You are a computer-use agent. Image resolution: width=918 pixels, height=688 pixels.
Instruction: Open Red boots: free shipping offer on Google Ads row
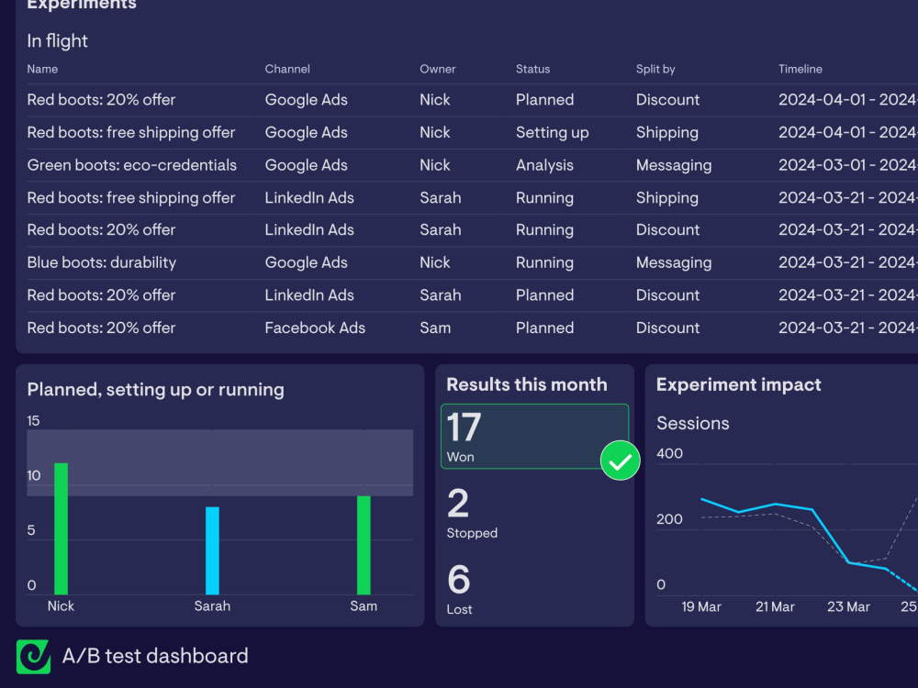click(x=130, y=133)
